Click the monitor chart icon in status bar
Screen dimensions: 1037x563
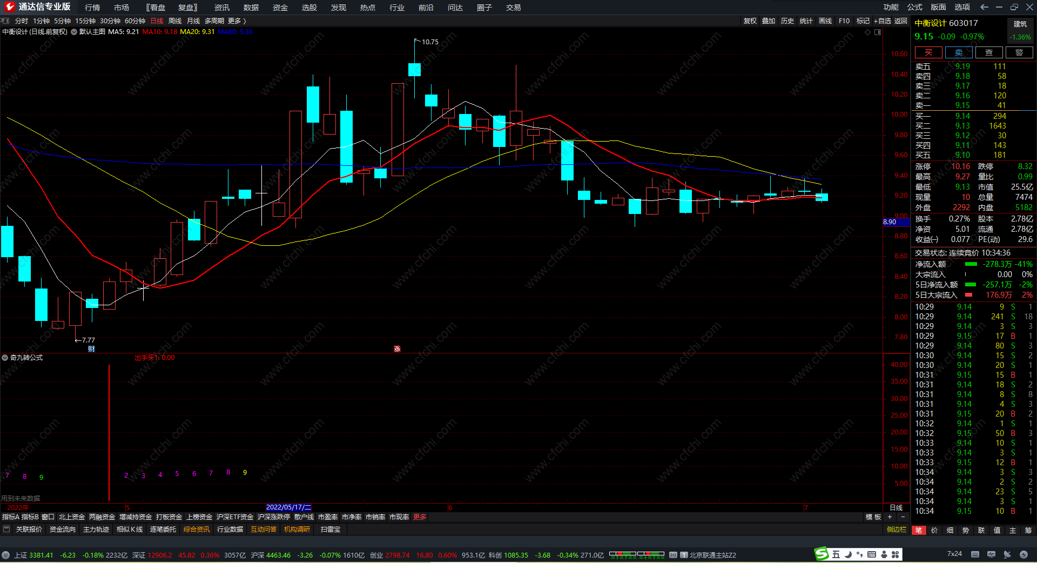(x=991, y=554)
